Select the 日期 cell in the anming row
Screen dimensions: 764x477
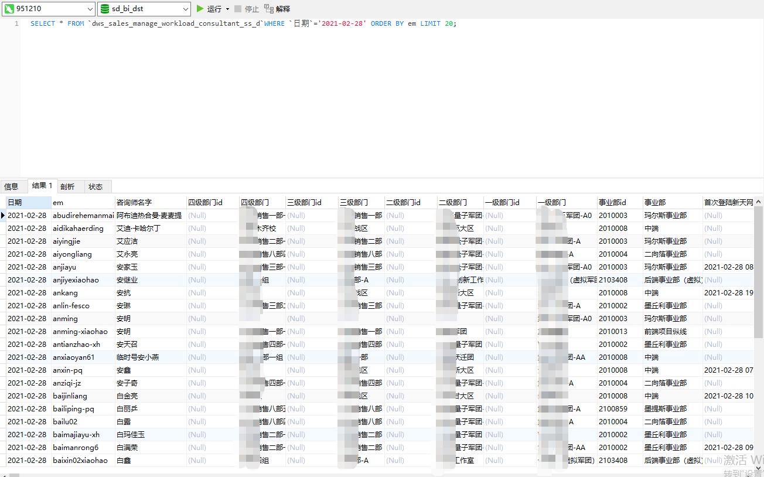click(29, 319)
